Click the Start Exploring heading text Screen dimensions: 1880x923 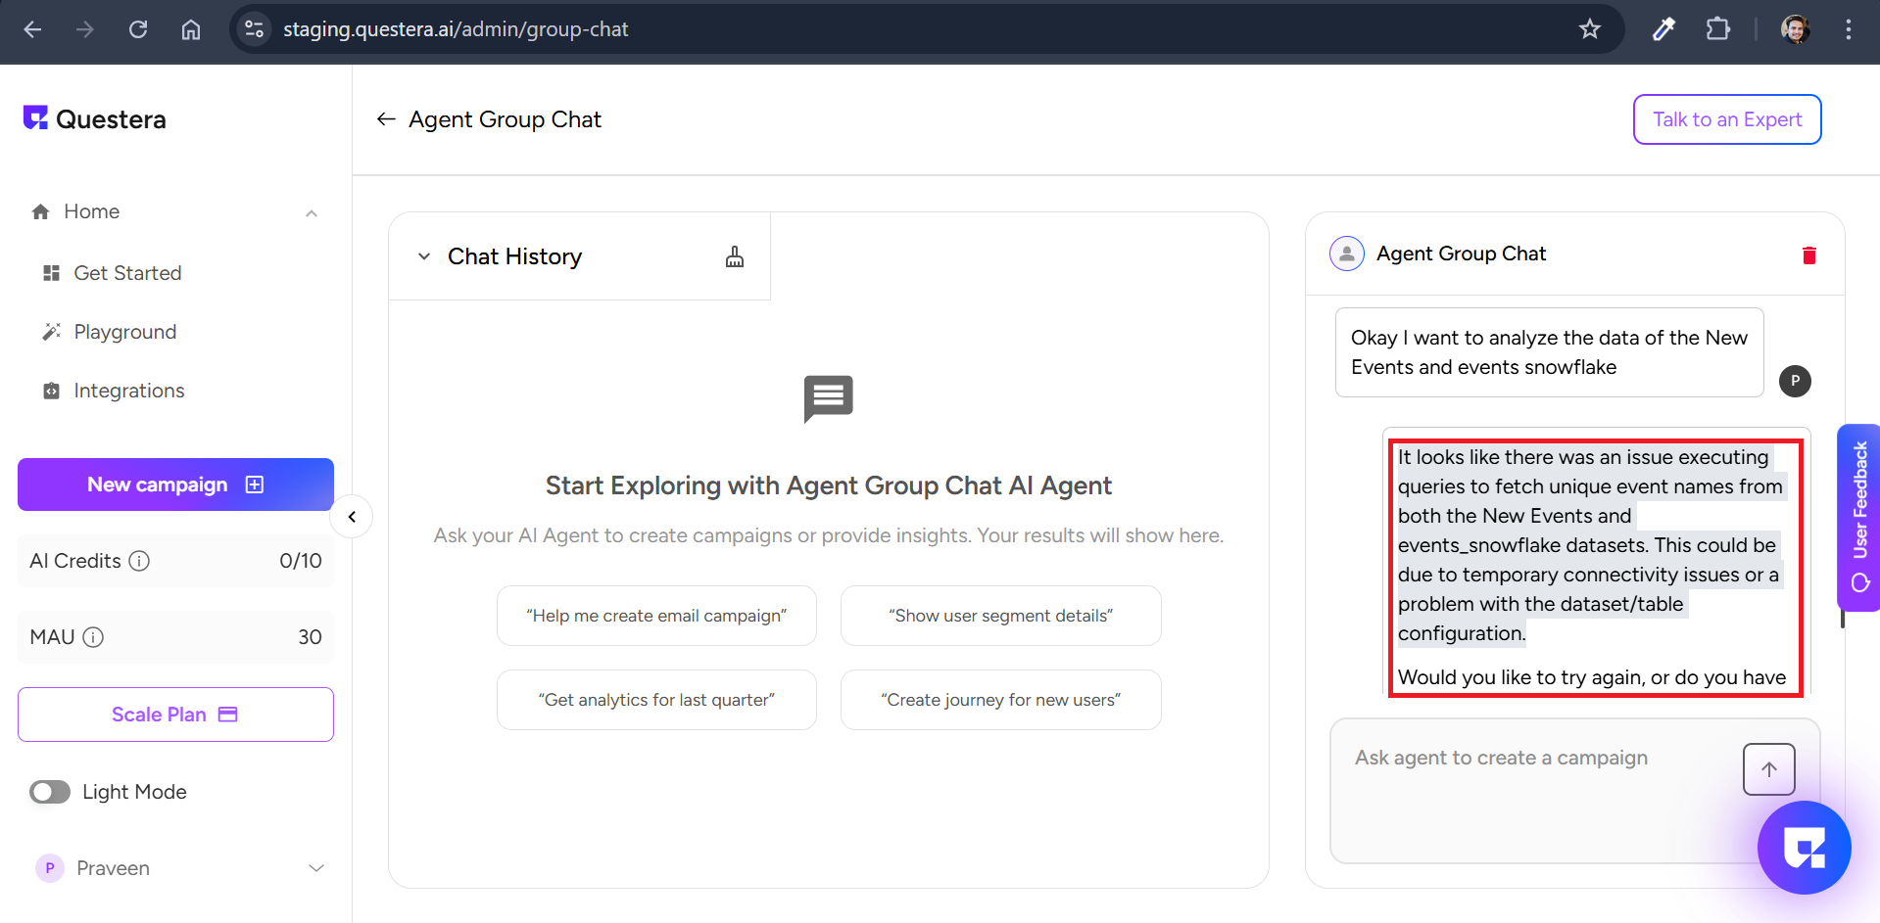pyautogui.click(x=829, y=485)
